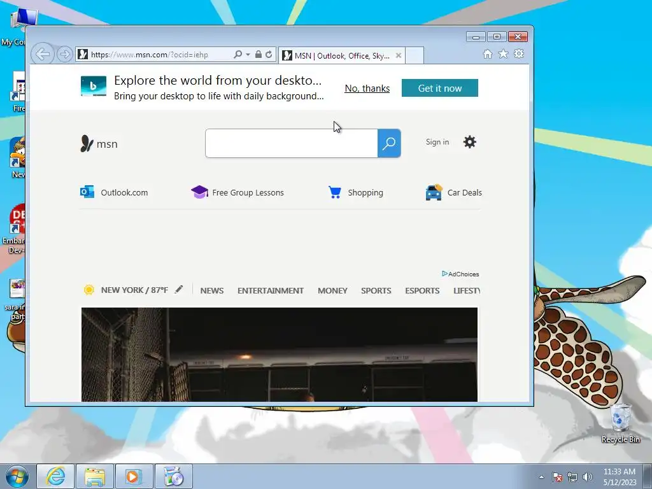Open the NEWS section
Viewport: 652px width, 489px height.
pos(212,290)
